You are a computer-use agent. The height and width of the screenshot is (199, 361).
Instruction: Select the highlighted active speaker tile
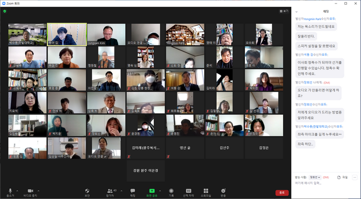[x=67, y=35]
